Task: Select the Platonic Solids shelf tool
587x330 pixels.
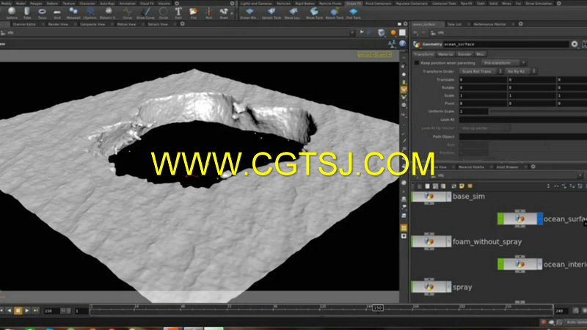Action: (108, 12)
